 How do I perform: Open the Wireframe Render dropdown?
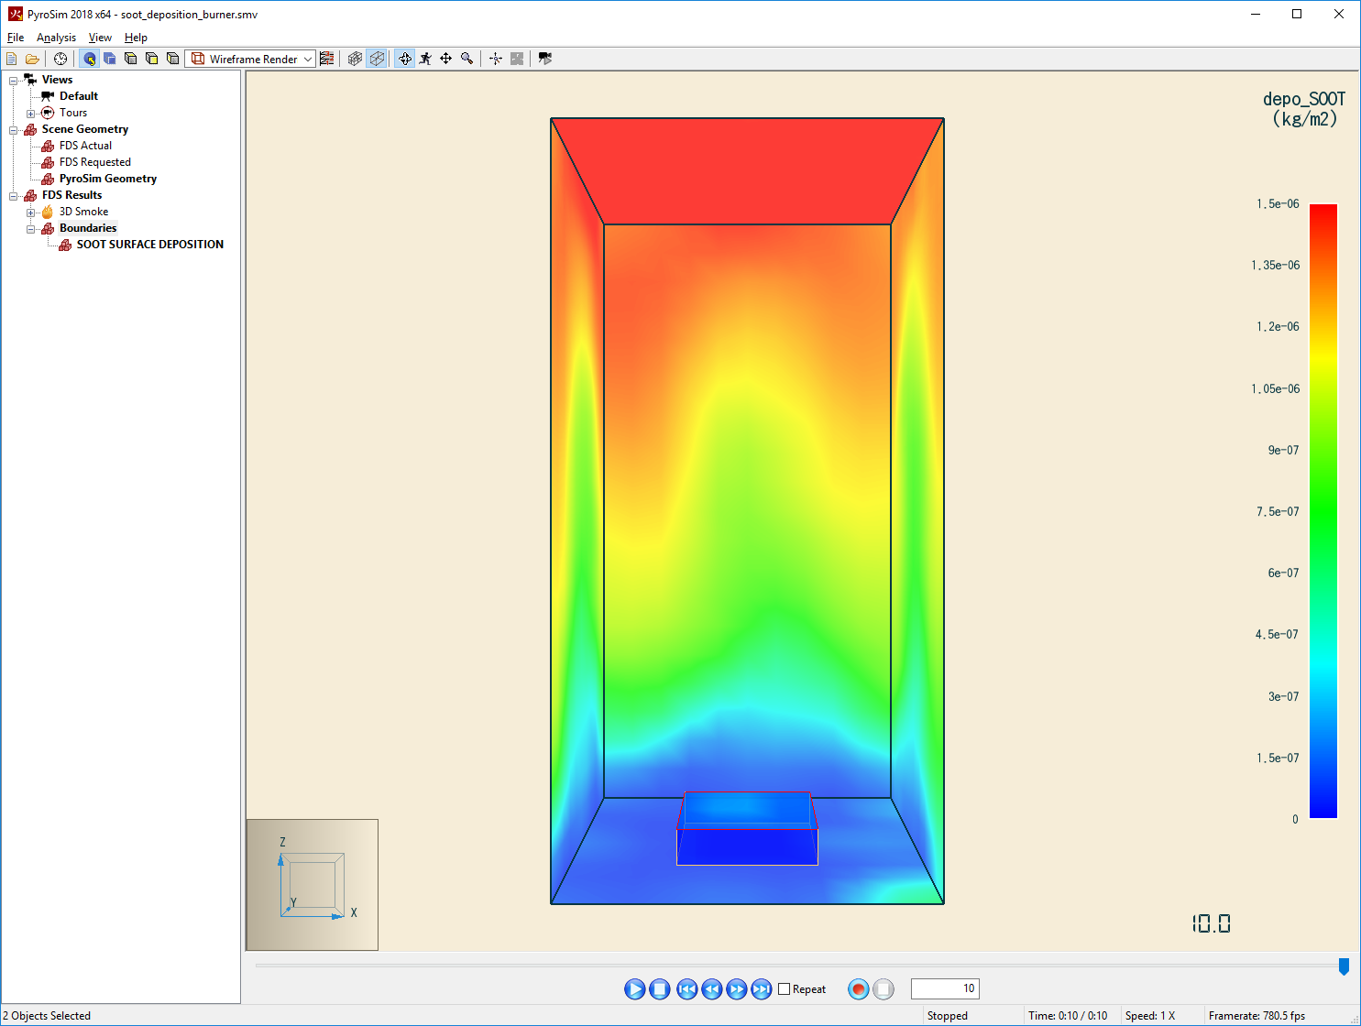[x=307, y=58]
